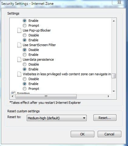Confirm settings with the OK button

point(83,134)
